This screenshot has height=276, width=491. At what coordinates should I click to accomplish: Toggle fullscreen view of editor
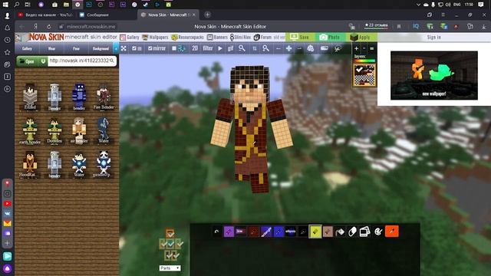pos(124,48)
